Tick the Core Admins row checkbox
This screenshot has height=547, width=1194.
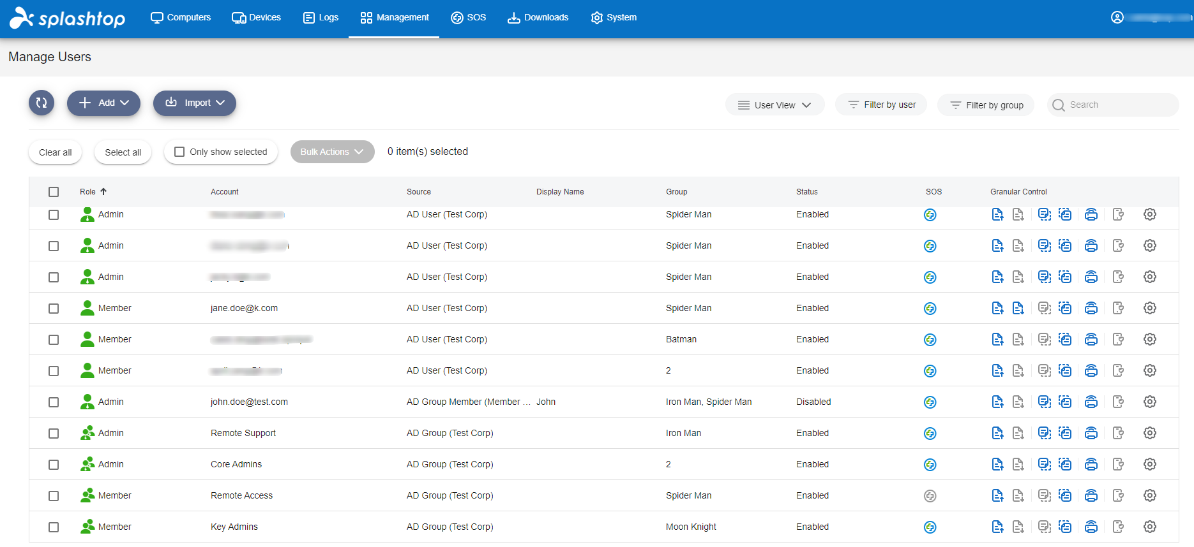coord(54,465)
